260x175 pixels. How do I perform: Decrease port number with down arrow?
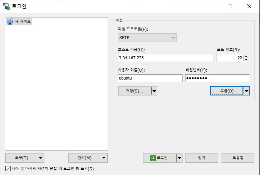[x=246, y=60]
